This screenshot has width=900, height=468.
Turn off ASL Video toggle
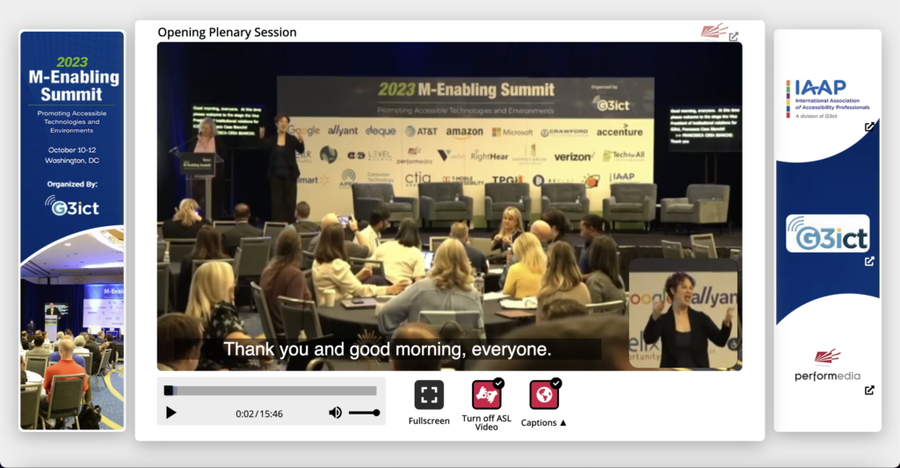pyautogui.click(x=487, y=394)
